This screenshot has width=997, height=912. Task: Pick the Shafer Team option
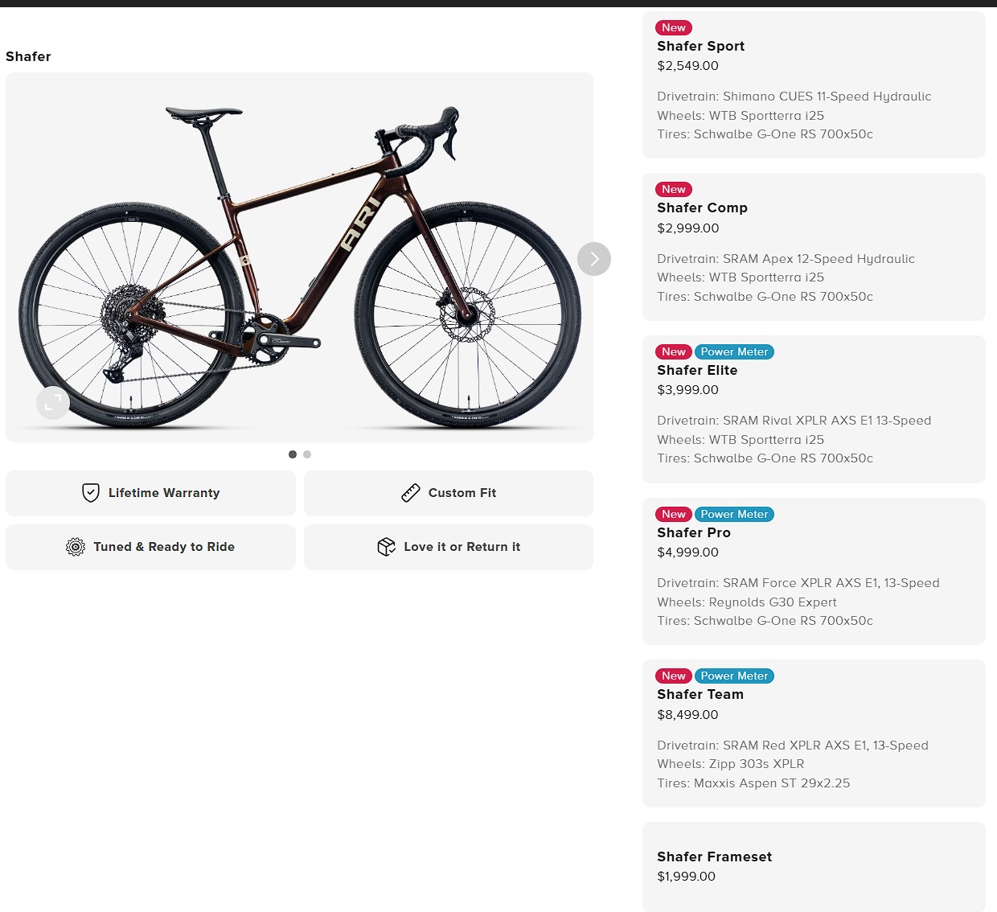814,733
